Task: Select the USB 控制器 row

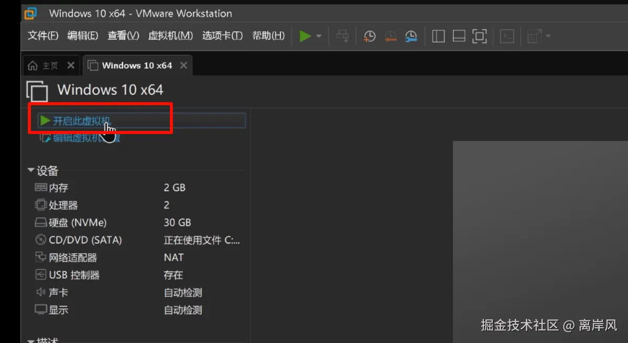Action: pos(138,275)
